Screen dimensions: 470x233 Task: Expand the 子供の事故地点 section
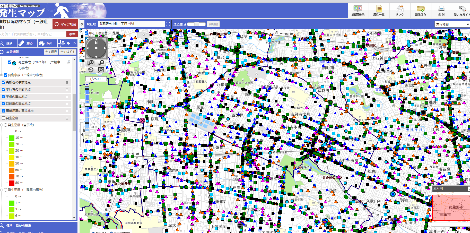click(x=67, y=97)
